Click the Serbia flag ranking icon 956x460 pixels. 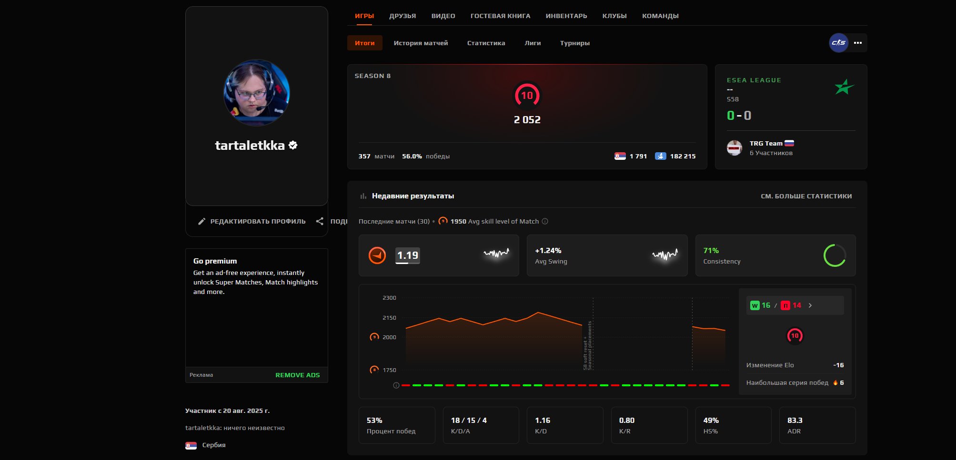point(620,156)
